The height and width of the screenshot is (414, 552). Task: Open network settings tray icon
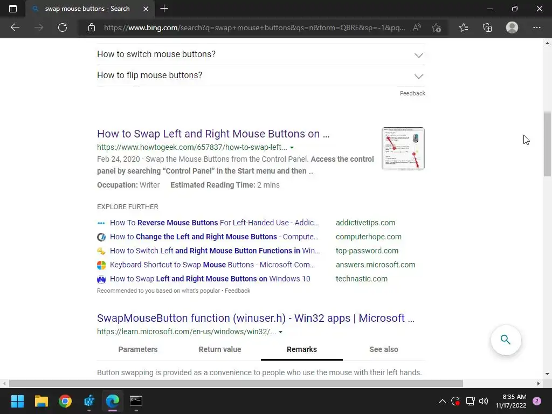coord(470,401)
